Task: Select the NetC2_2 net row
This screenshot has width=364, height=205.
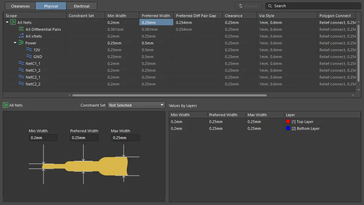Action: [x=33, y=84]
